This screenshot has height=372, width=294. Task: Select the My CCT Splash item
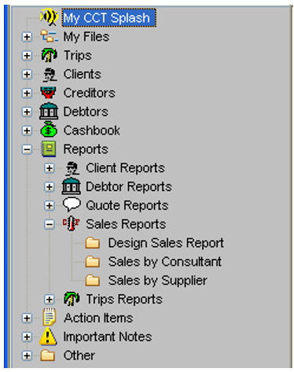coord(108,17)
